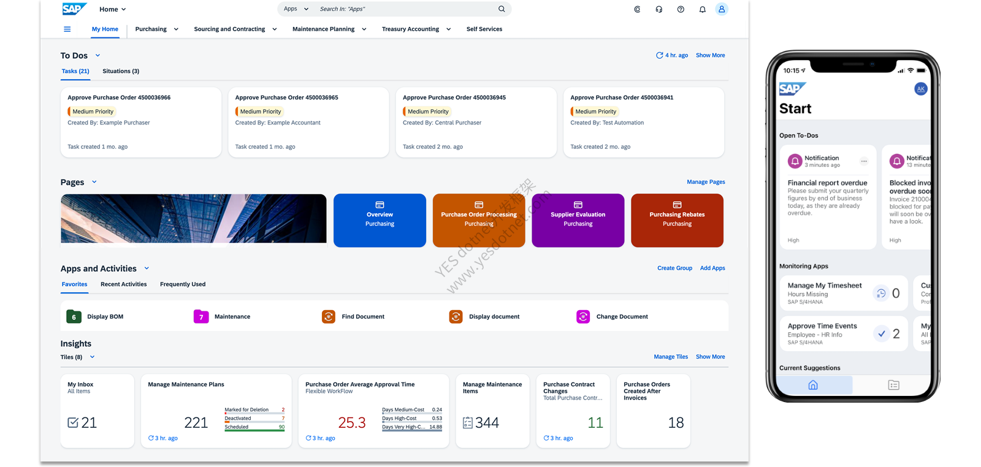Collapse Apps and Activities section chevron
Image resolution: width=981 pixels, height=467 pixels.
point(147,268)
